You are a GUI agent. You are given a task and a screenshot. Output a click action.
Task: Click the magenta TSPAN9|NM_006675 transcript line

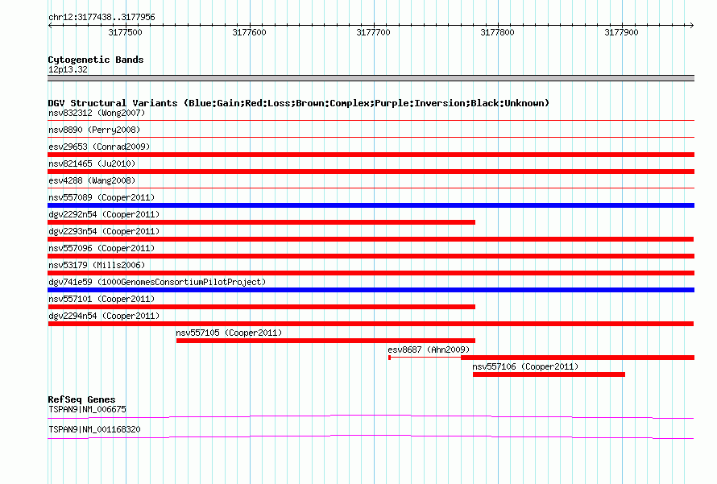coord(371,416)
